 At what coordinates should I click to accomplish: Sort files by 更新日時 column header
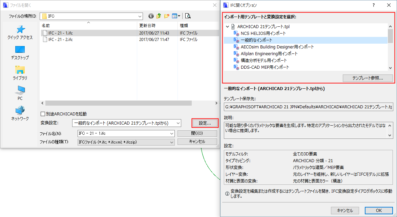point(158,25)
